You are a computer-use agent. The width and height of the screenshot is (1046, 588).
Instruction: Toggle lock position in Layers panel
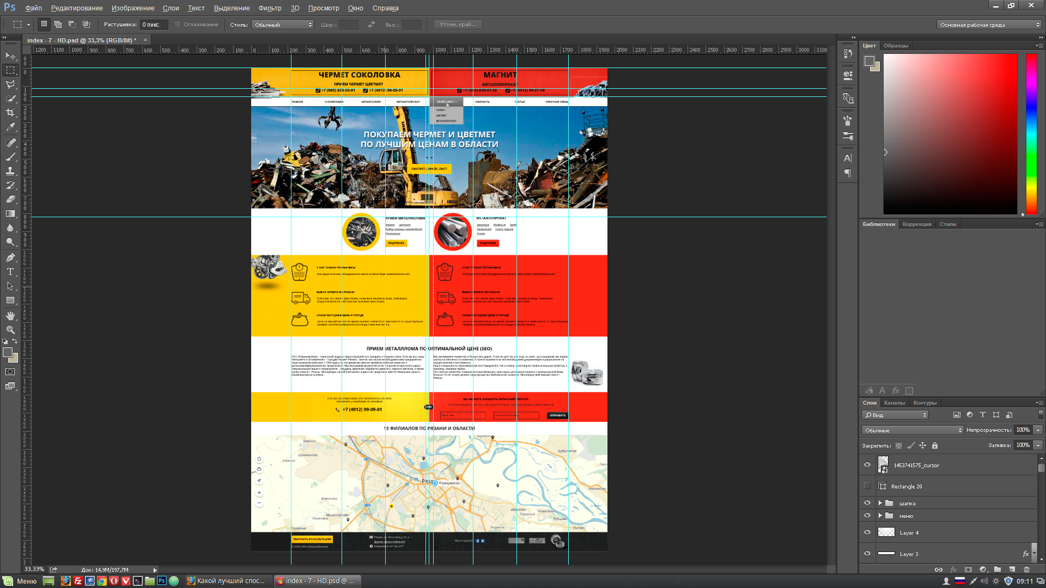[x=923, y=445]
